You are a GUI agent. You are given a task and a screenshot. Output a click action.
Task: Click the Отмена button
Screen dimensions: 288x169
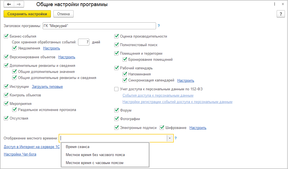coord(63,14)
